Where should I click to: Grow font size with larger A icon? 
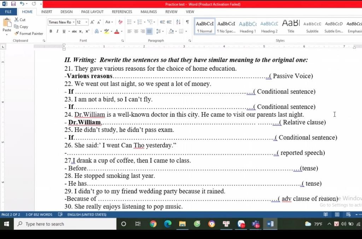[x=92, y=22]
